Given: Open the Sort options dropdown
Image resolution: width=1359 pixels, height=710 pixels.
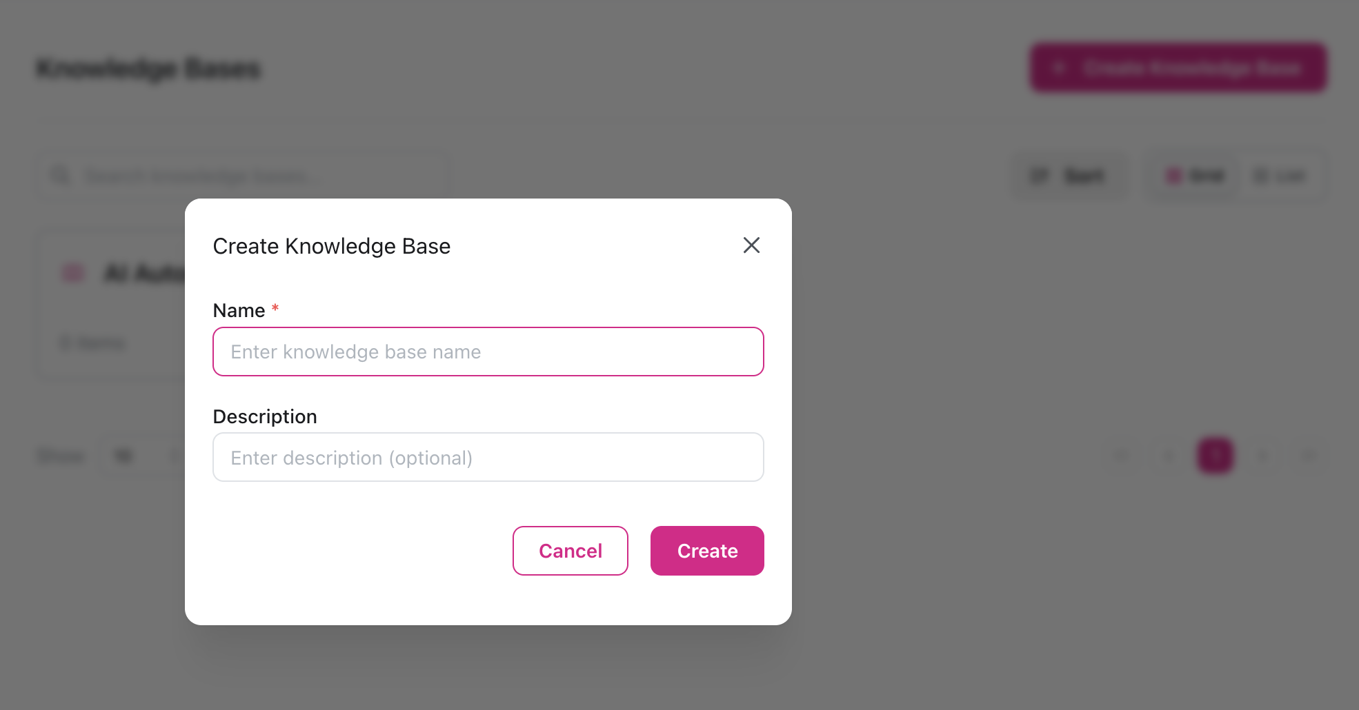Looking at the screenshot, I should point(1069,176).
